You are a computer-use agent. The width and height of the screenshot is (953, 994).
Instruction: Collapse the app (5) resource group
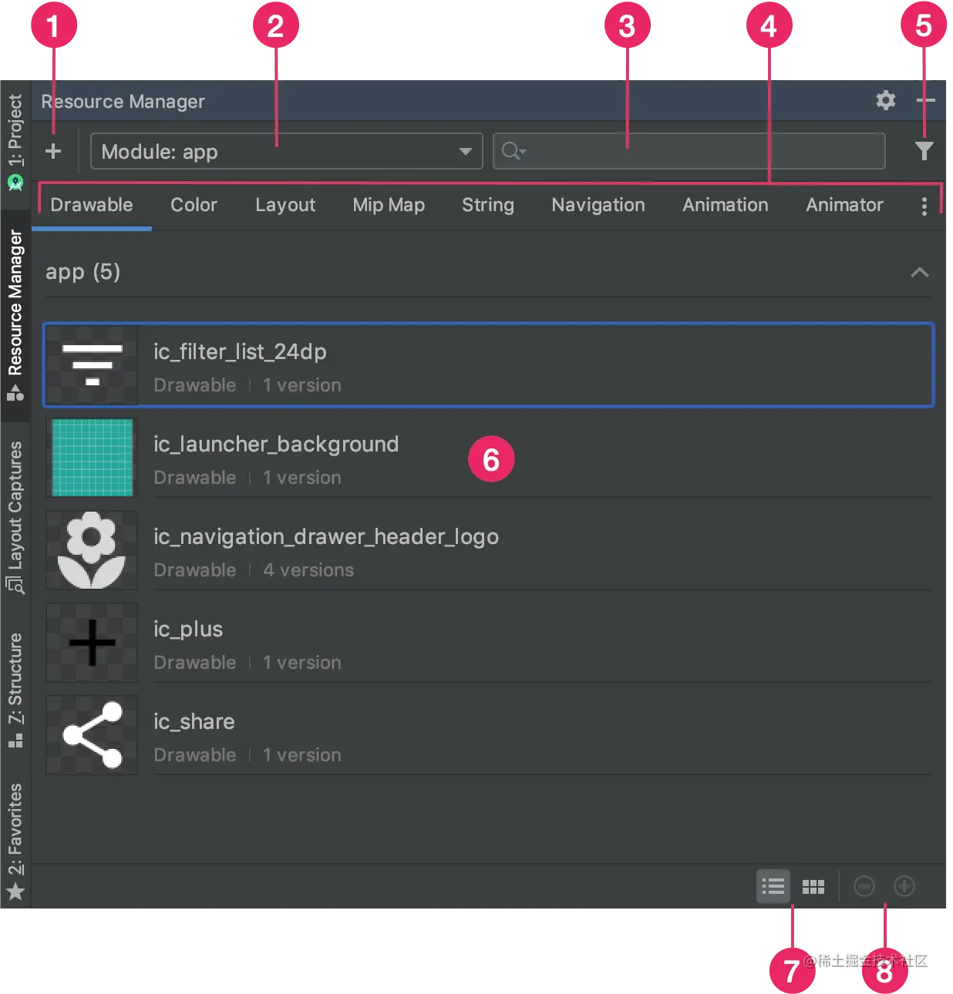[x=919, y=272]
